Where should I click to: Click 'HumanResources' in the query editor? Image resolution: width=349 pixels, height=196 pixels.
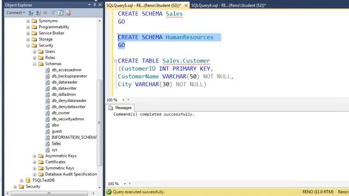(x=189, y=37)
